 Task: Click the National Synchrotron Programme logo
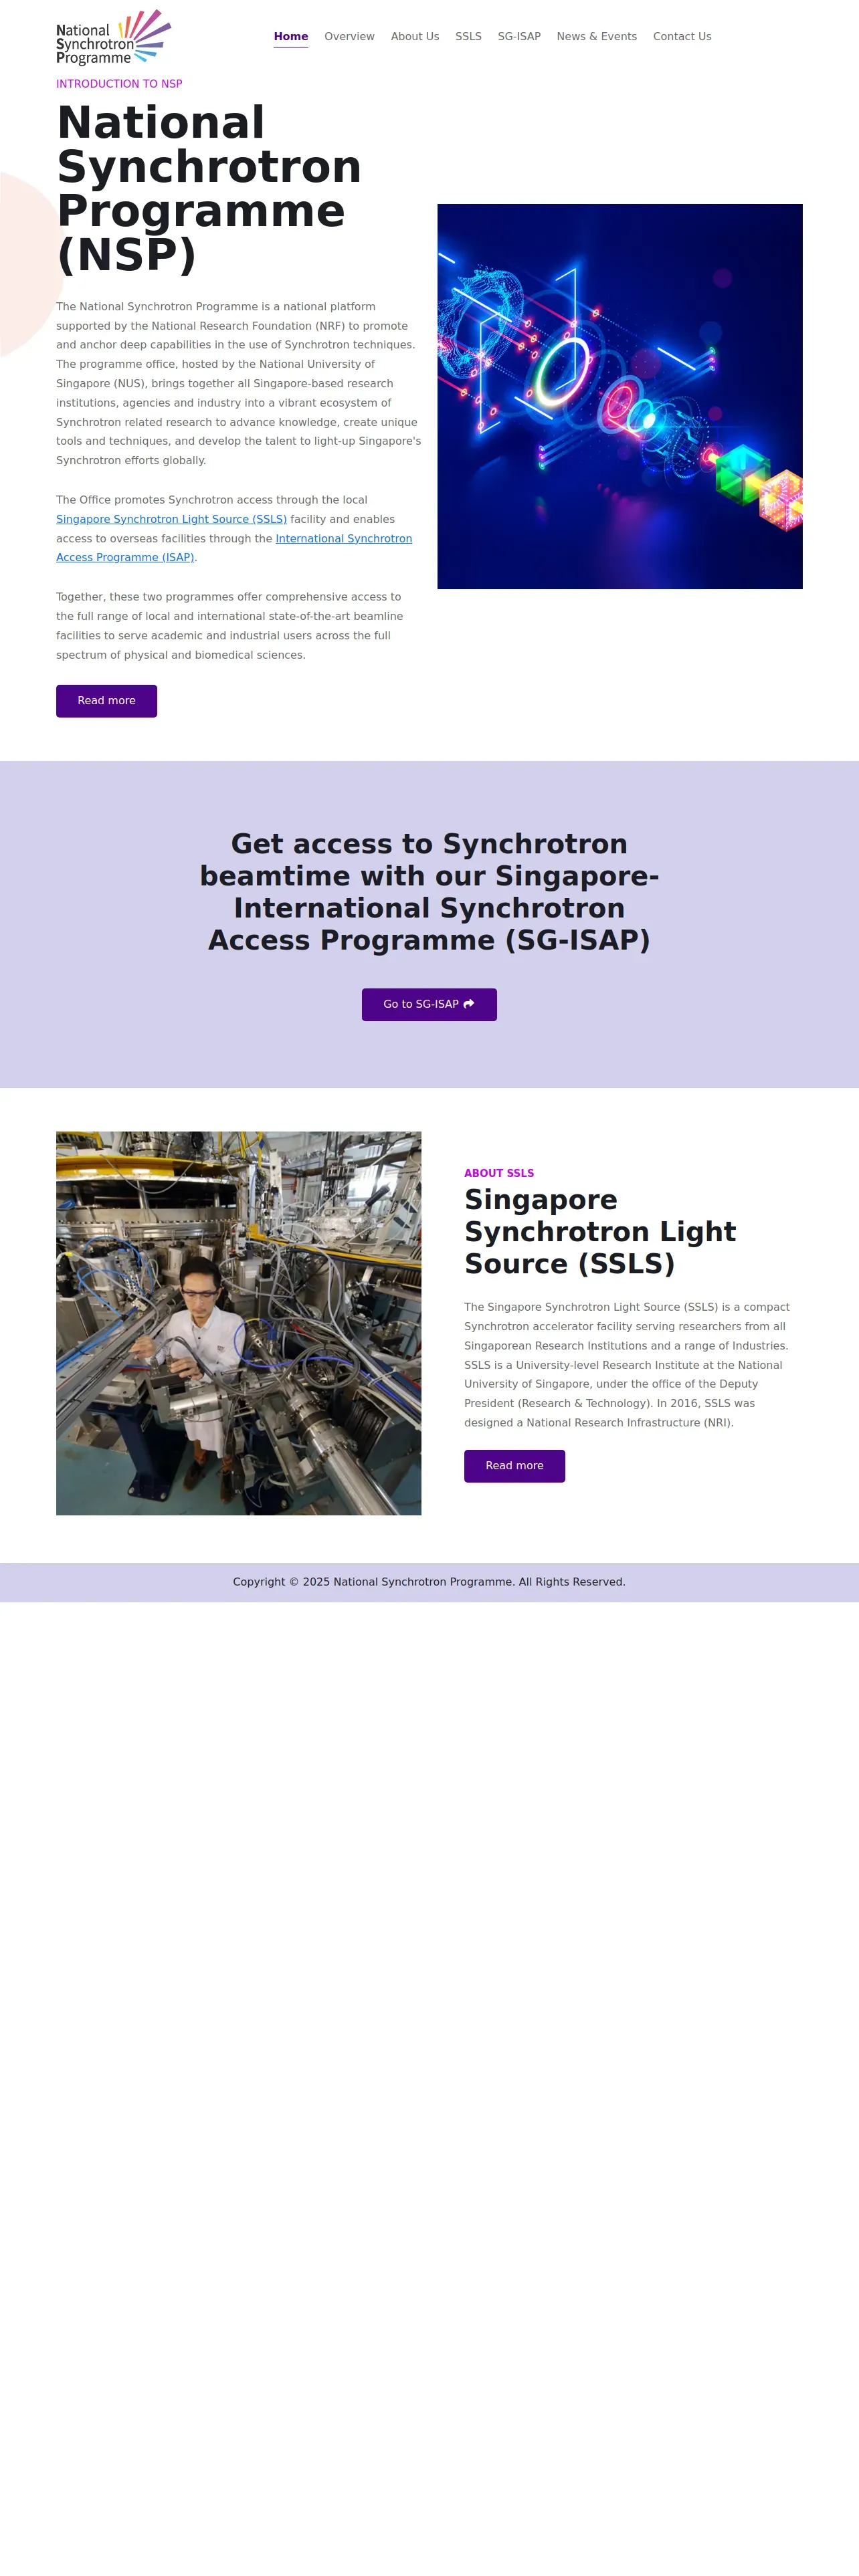coord(114,37)
